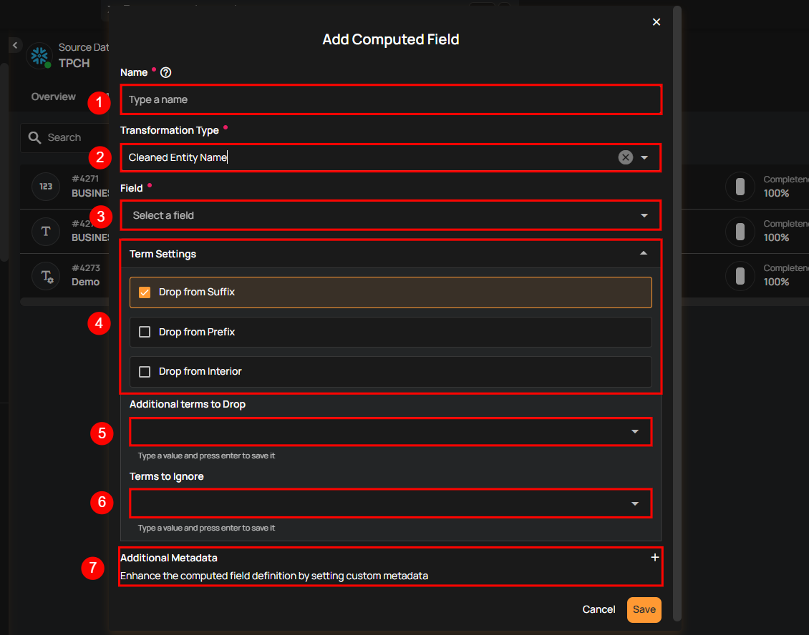Click Cancel to discard the field
The width and height of the screenshot is (809, 635).
[599, 609]
